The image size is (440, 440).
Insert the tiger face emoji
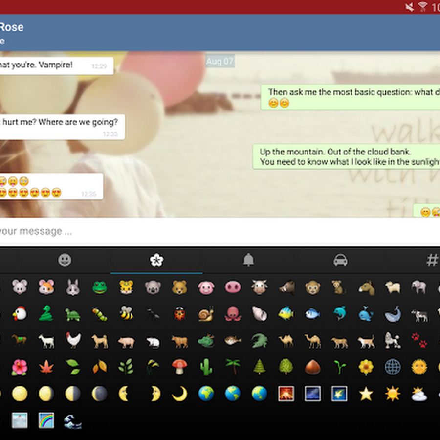click(x=126, y=287)
